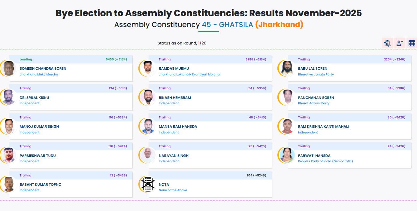Click Basant Kumar Topno's photo

point(9,184)
